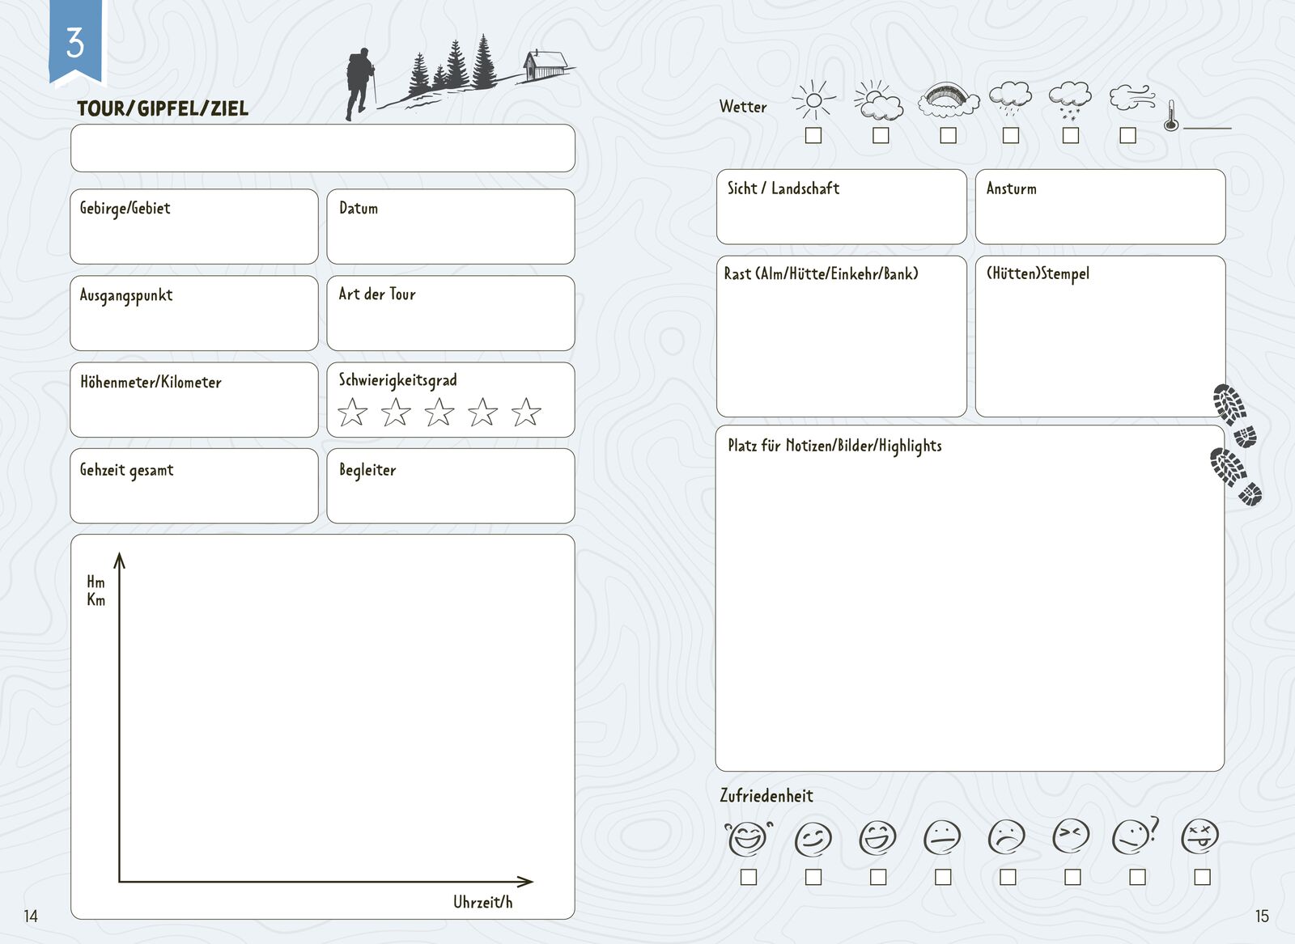Viewport: 1295px width, 944px height.
Task: Tick the checkbox under the laughing face
Action: coord(749,877)
